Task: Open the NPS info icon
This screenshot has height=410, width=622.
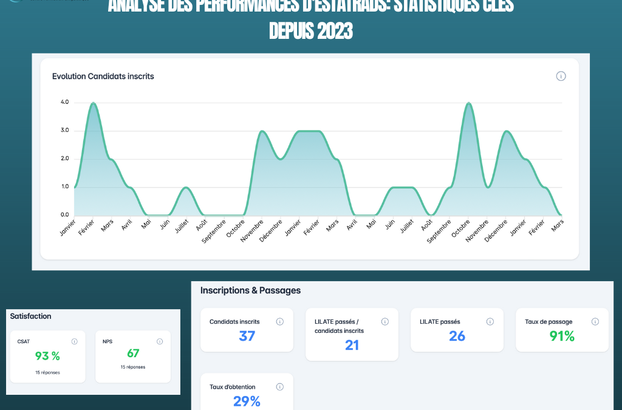Action: pyautogui.click(x=160, y=341)
